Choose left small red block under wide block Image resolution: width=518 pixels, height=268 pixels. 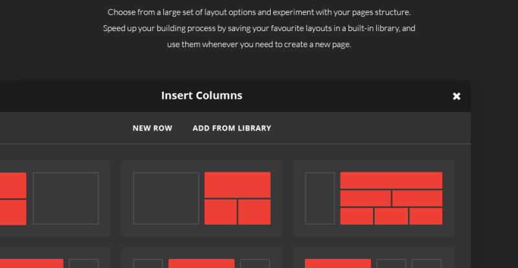click(221, 212)
